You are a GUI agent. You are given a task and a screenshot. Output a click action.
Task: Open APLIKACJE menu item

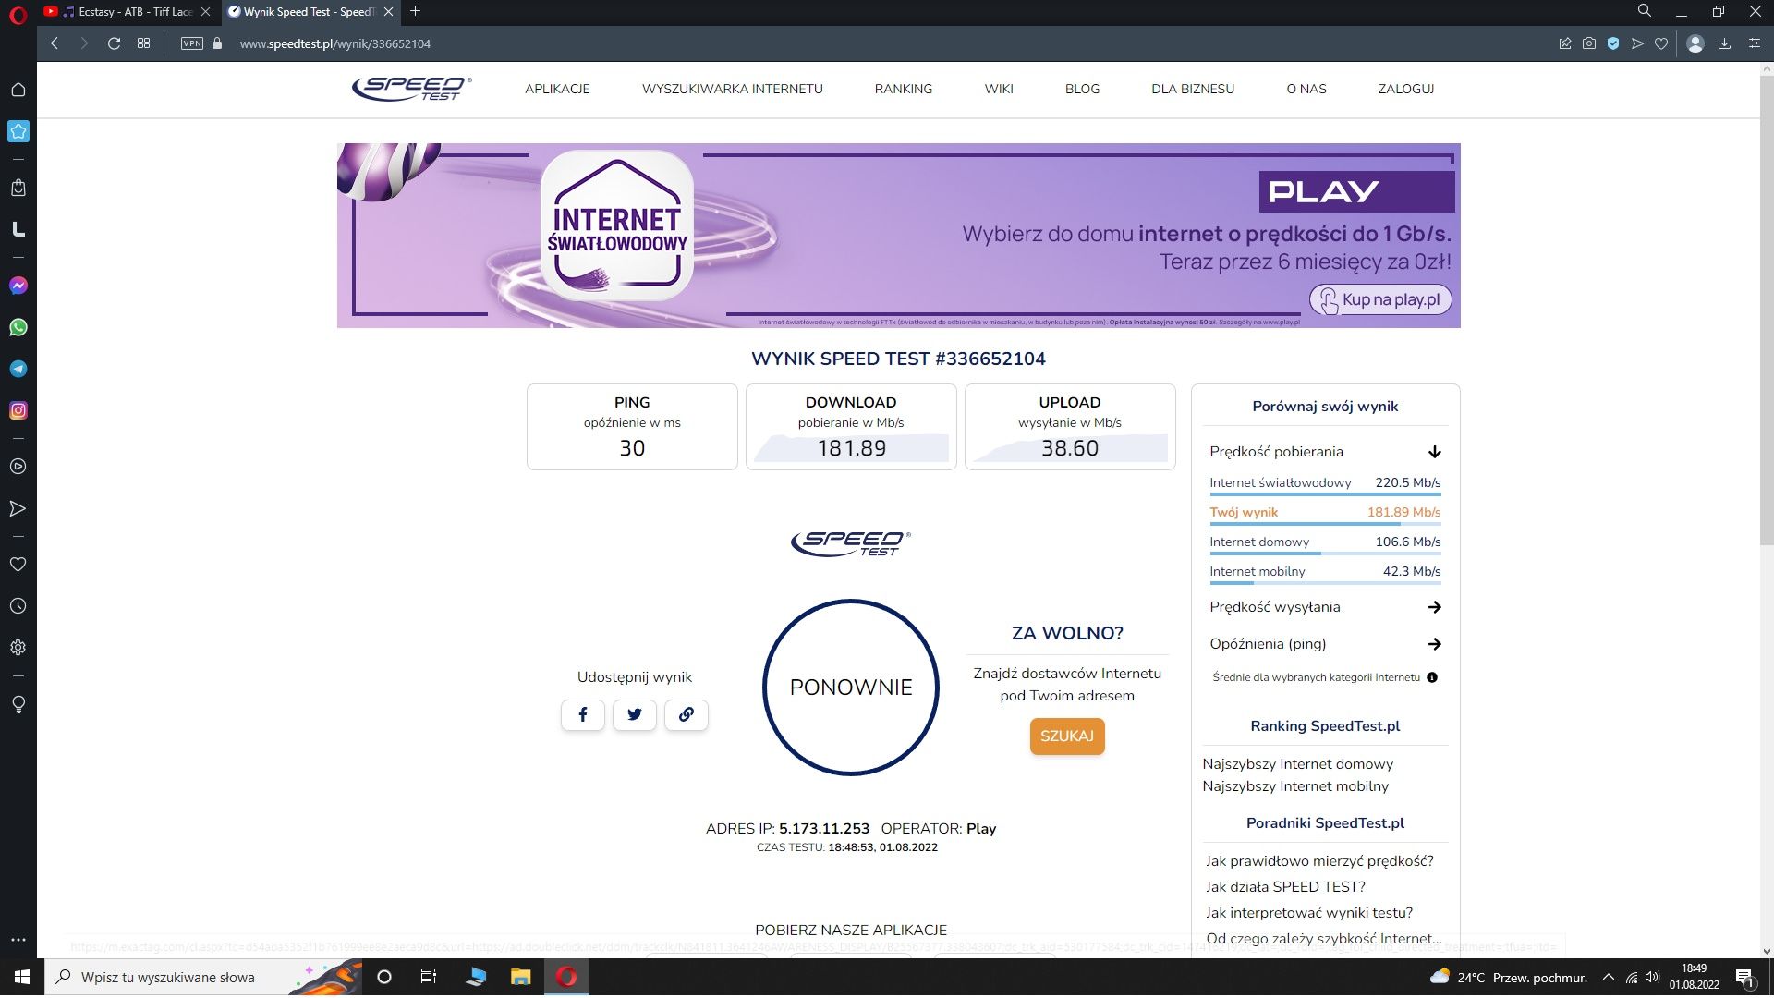(x=557, y=89)
